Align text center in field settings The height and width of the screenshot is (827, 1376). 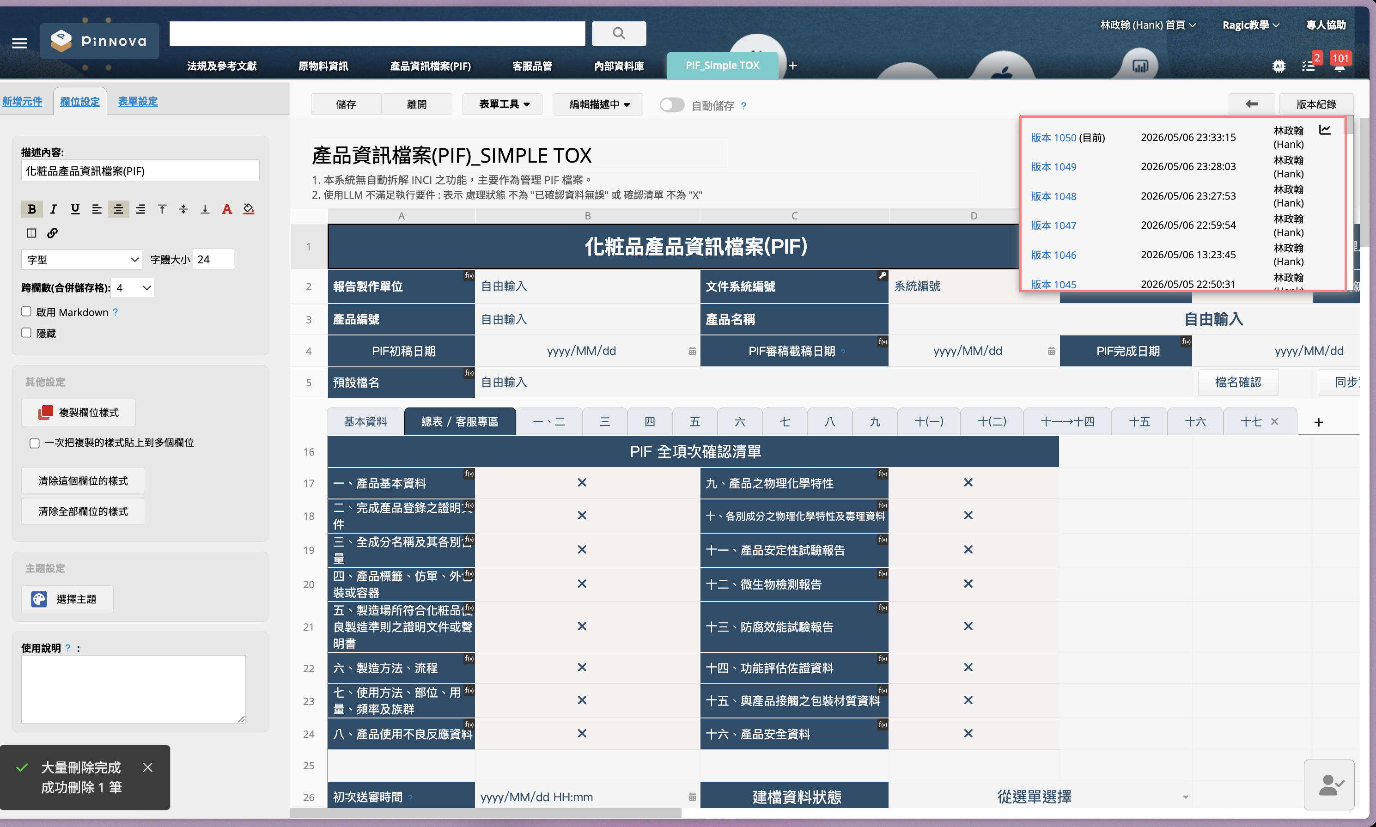[118, 209]
